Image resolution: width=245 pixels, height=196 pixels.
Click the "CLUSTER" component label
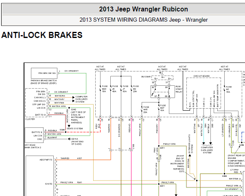(30, 119)
